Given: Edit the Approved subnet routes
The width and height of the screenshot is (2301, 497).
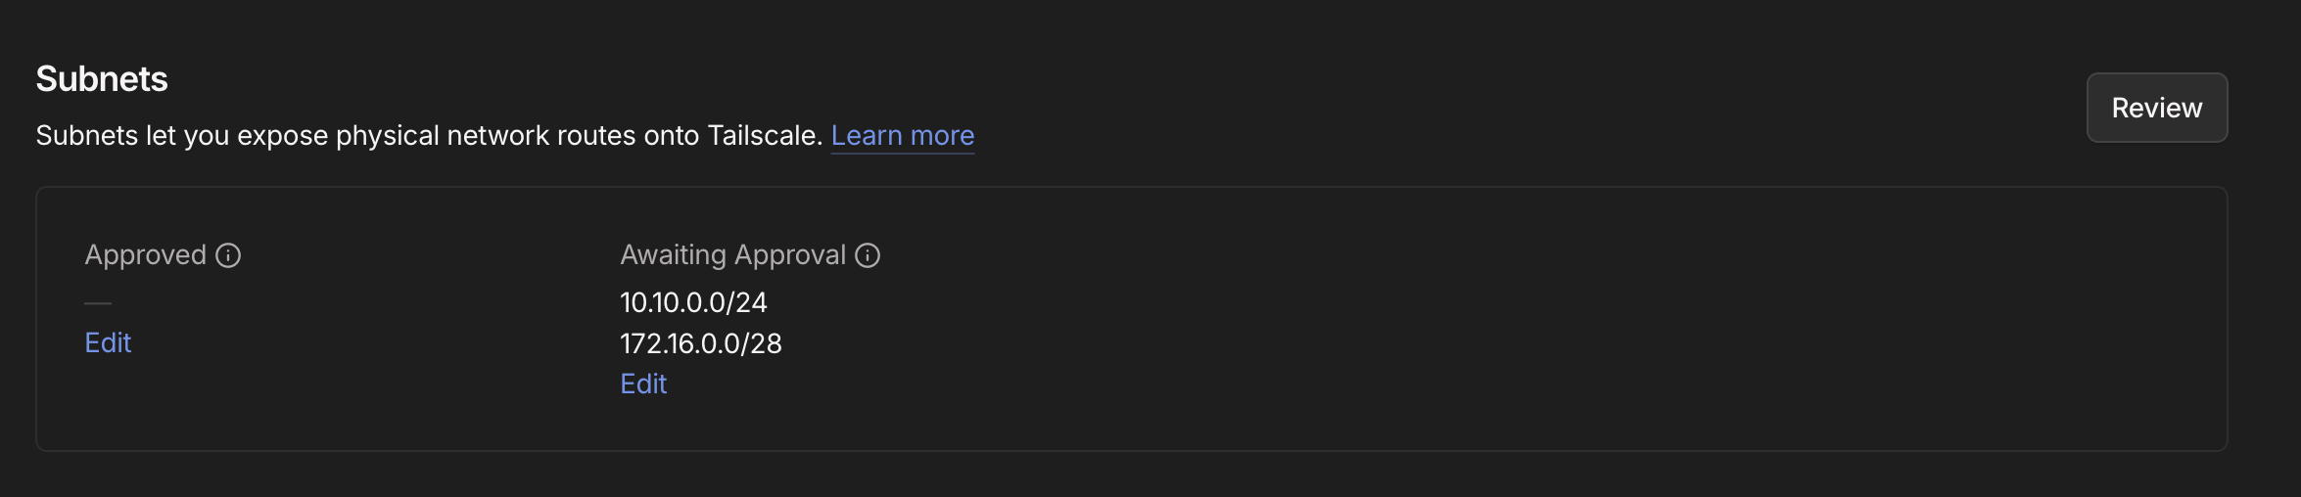Looking at the screenshot, I should click(x=108, y=342).
